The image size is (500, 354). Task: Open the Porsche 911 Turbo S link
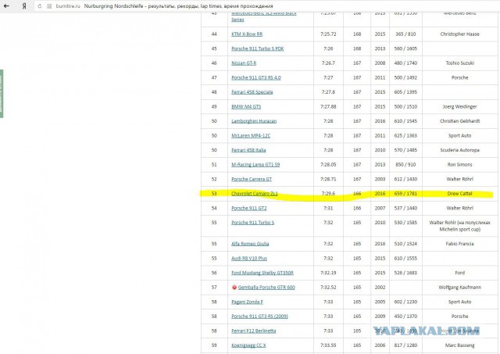252,223
